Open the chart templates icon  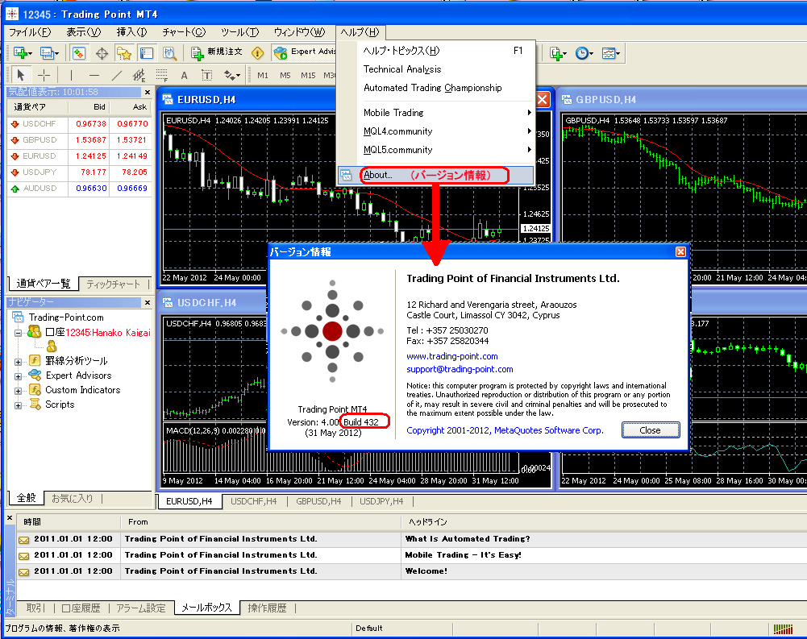(611, 53)
